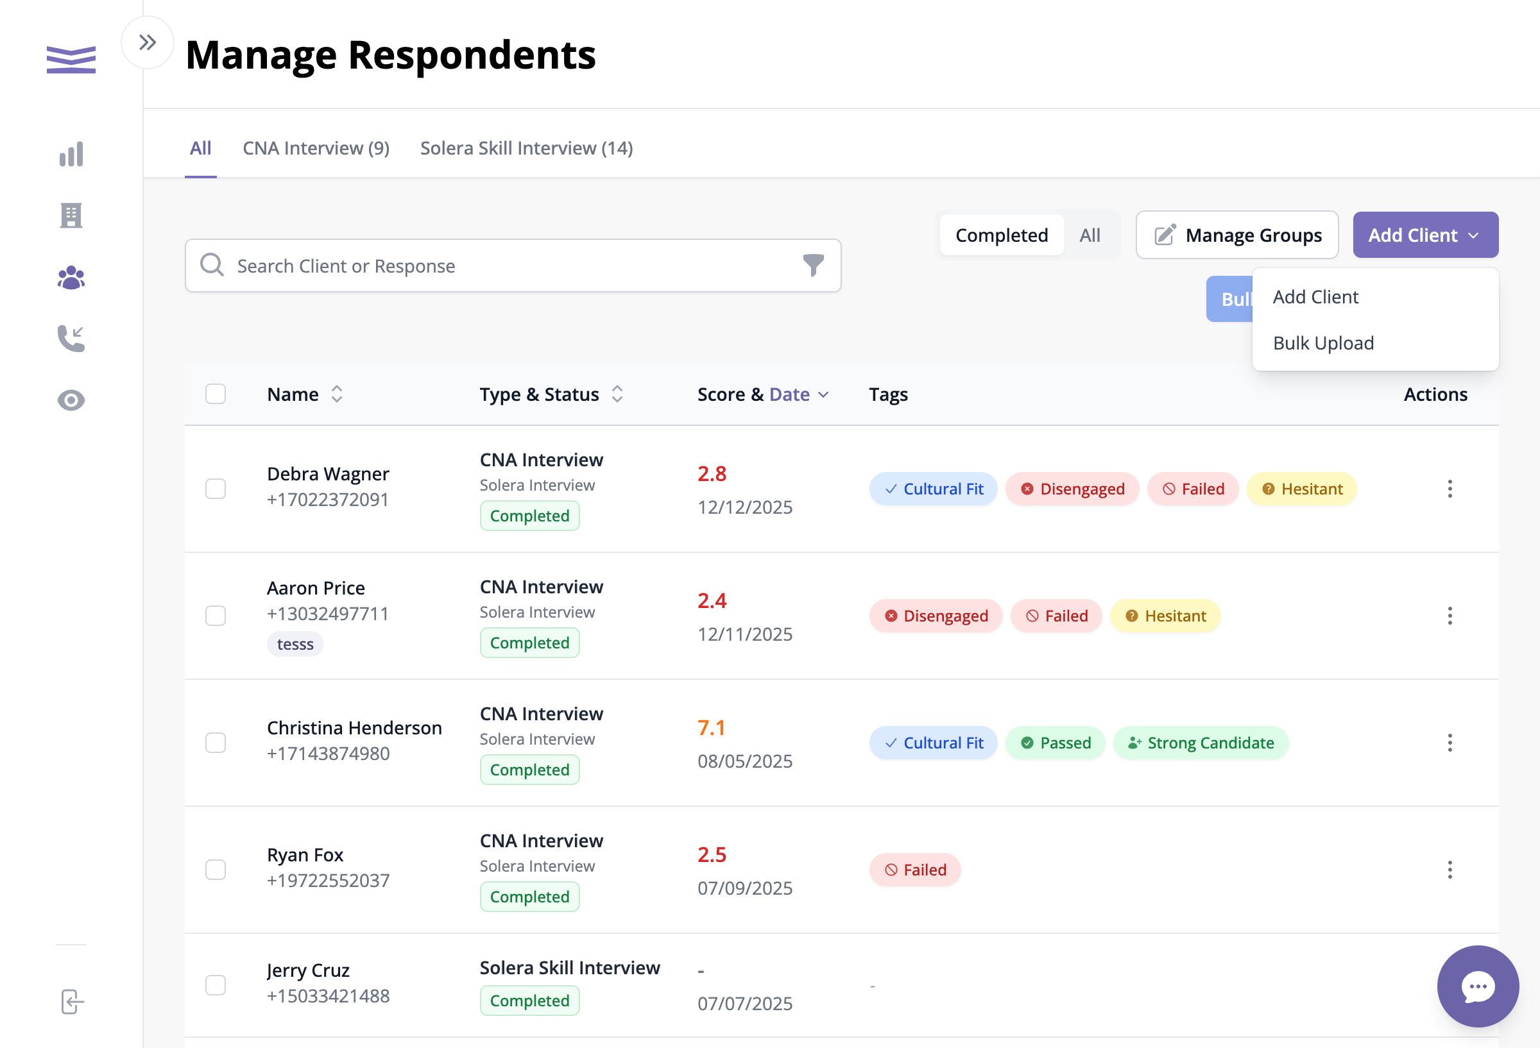This screenshot has width=1540, height=1048.
Task: Toggle the Add Client dropdown button
Action: coord(1425,235)
